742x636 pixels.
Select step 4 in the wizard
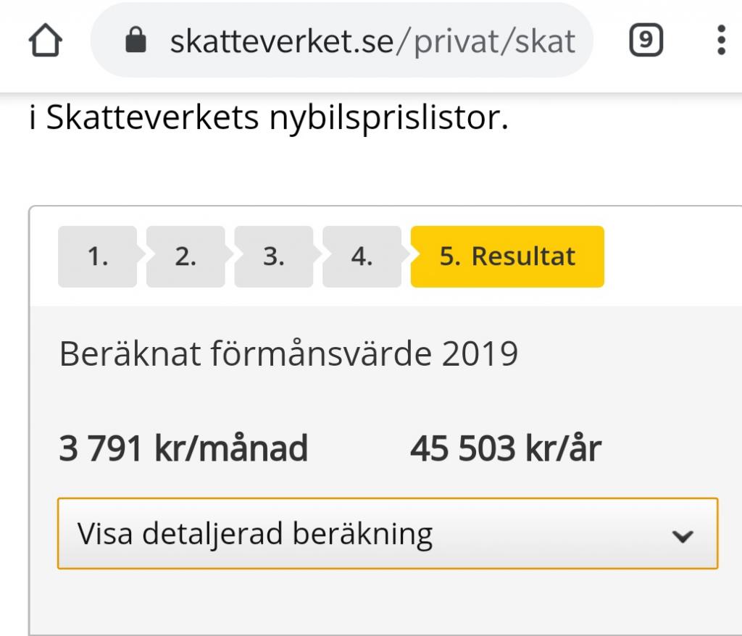point(362,256)
